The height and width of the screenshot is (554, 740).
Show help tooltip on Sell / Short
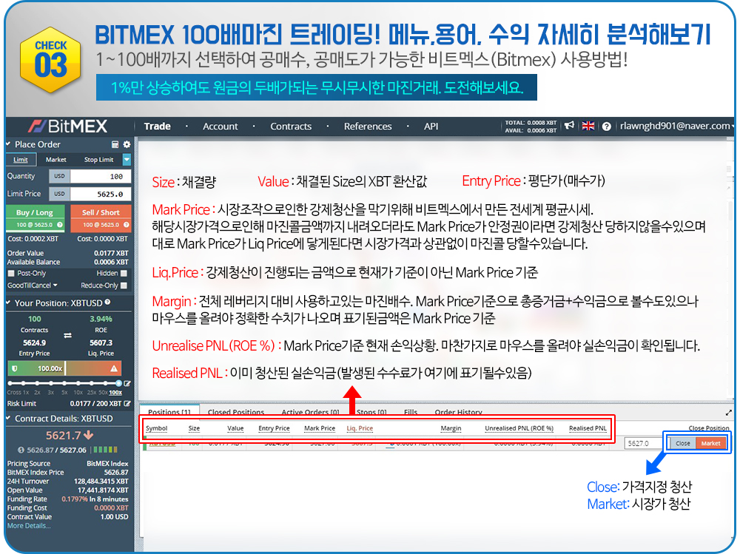coord(127,225)
